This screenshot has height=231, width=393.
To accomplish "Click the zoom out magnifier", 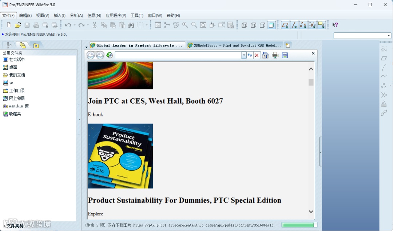I will (x=194, y=25).
